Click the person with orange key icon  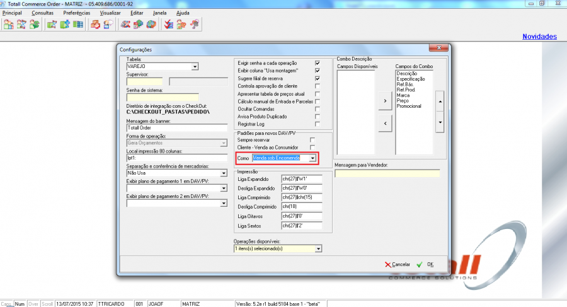coord(181,24)
